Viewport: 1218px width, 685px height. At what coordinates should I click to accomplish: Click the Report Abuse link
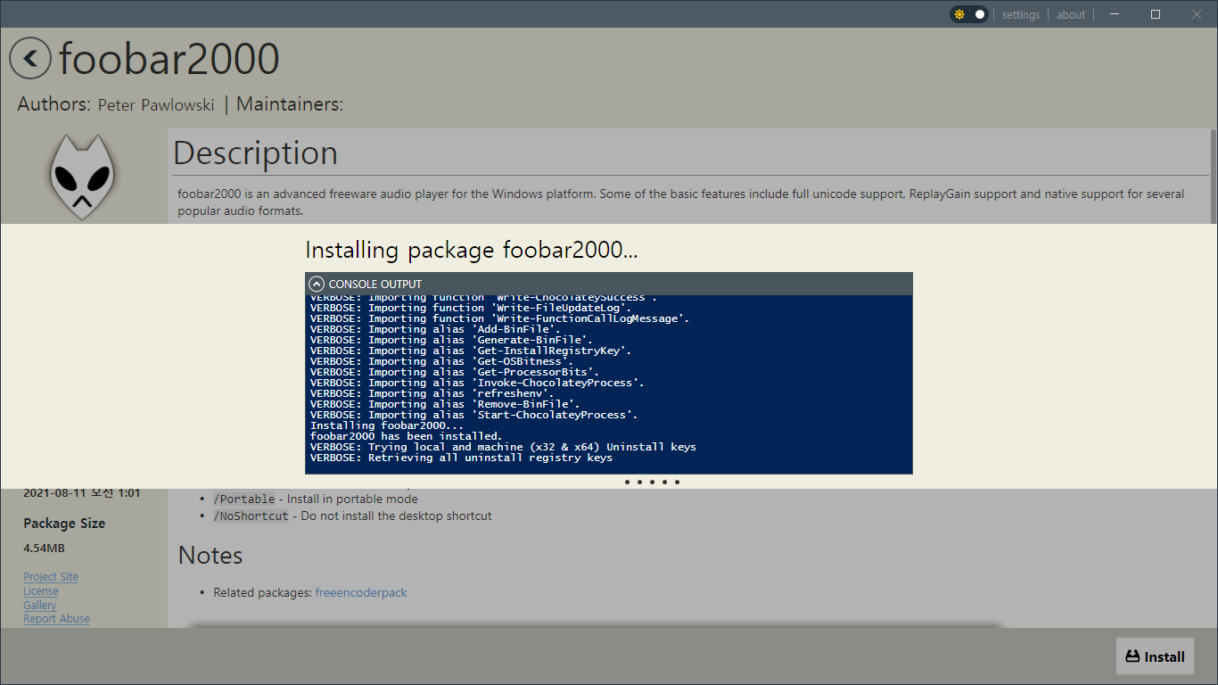pos(56,618)
